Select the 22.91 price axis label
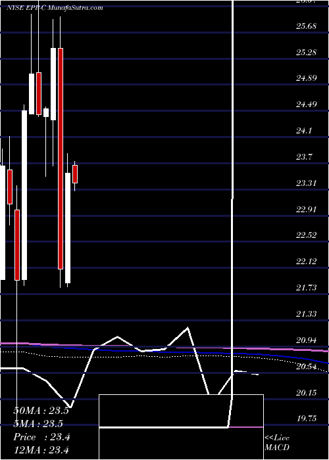The height and width of the screenshot is (460, 329). point(306,210)
